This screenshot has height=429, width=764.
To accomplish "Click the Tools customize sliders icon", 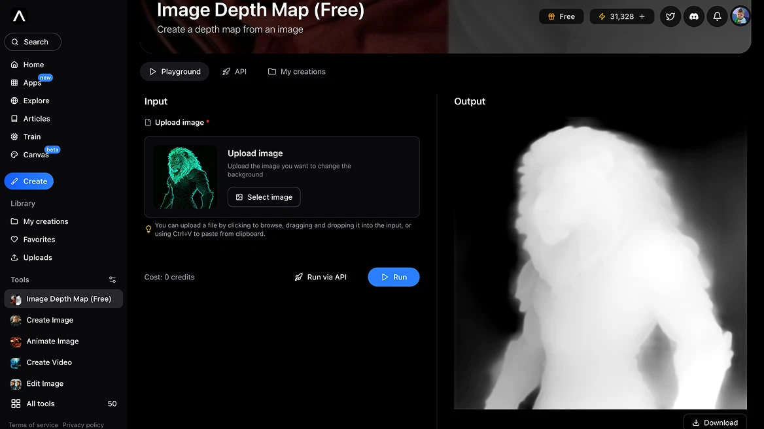I will [x=113, y=279].
